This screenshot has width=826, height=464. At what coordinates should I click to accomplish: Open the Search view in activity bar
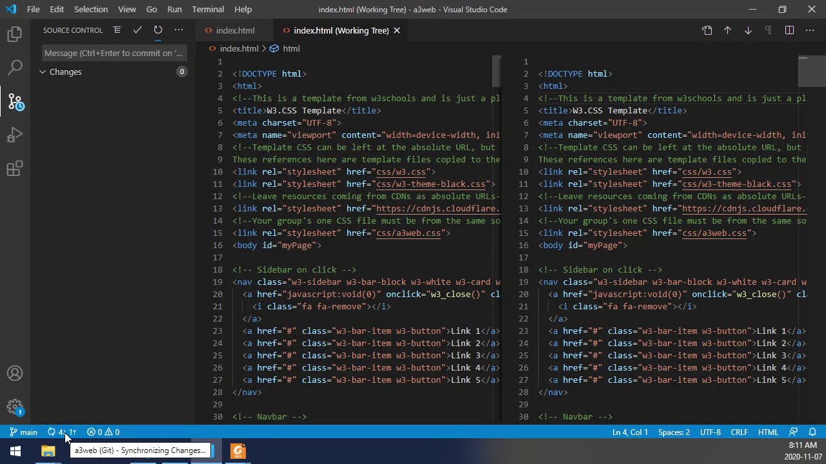[x=15, y=67]
